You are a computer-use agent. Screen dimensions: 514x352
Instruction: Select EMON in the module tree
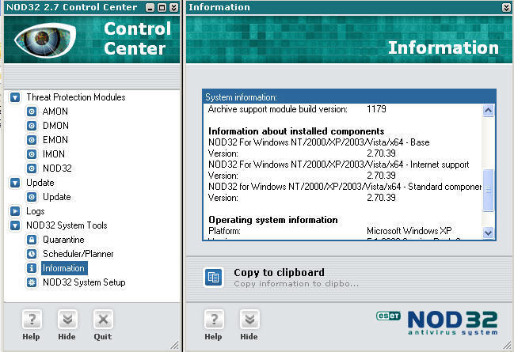coord(55,140)
